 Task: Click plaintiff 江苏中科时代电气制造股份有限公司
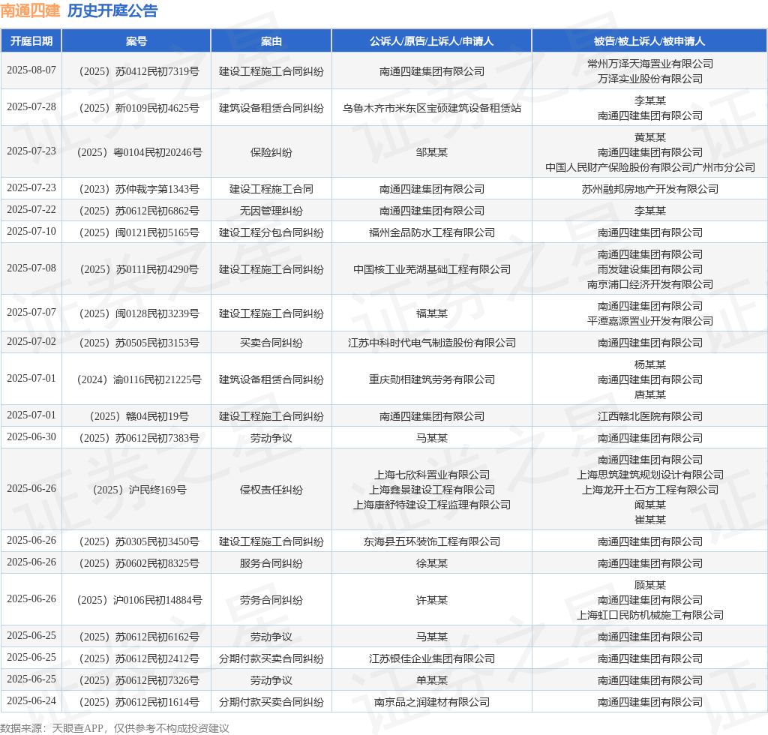click(431, 343)
